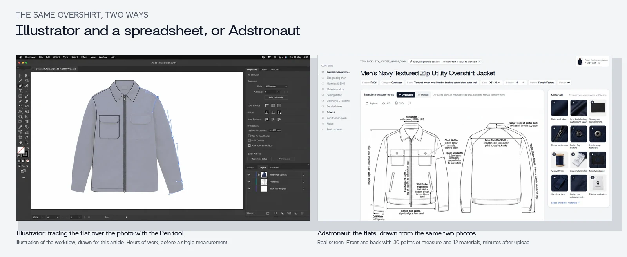Screen dimensions: 627x257
Task: Click the export layers icon beside 3 Layers
Action: tap(268, 213)
